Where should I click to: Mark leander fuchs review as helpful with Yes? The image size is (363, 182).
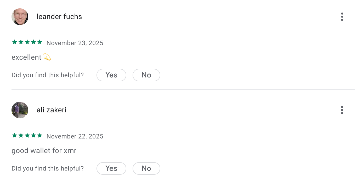pyautogui.click(x=111, y=75)
